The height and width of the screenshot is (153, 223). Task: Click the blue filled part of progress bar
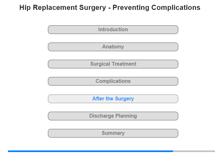[90, 151]
